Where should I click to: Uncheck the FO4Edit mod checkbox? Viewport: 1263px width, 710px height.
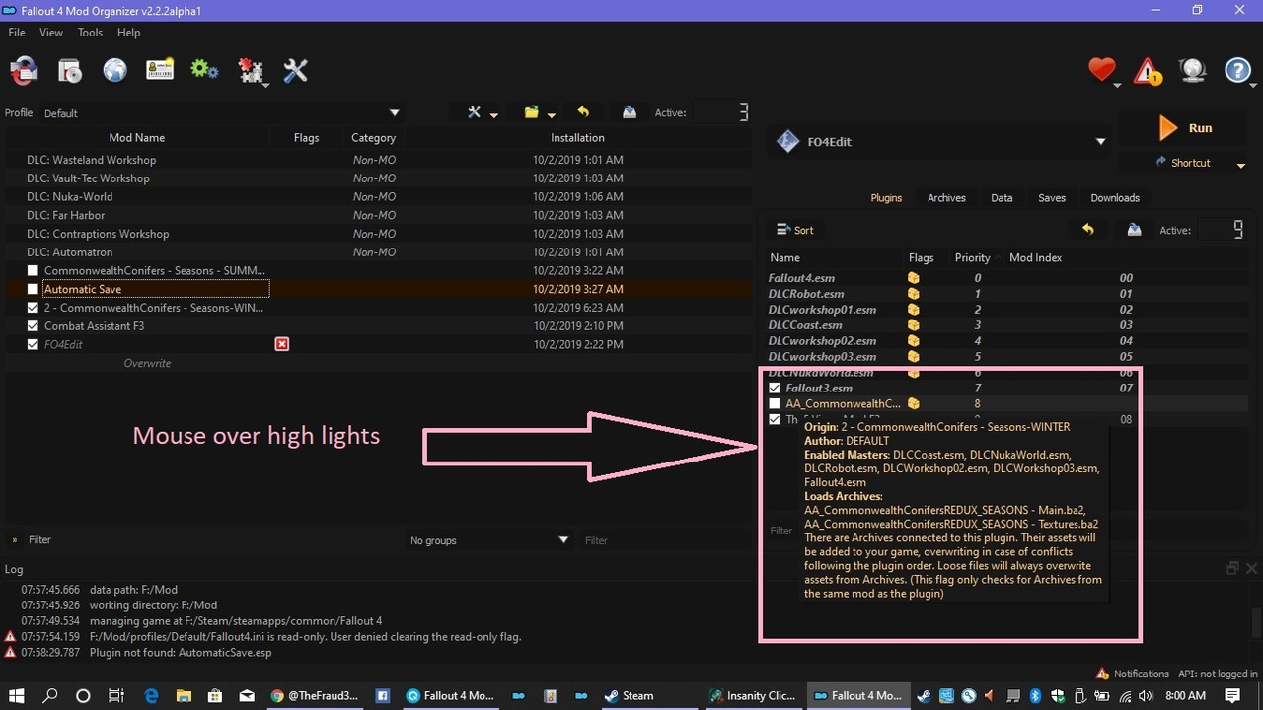(x=34, y=344)
